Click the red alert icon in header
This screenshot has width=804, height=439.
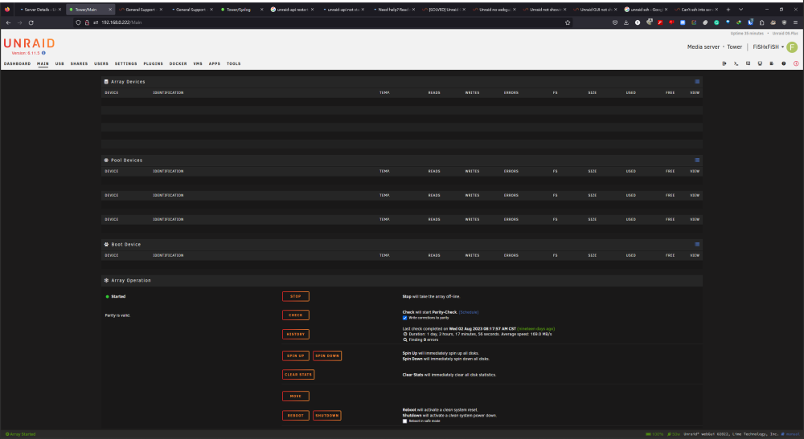coord(796,63)
